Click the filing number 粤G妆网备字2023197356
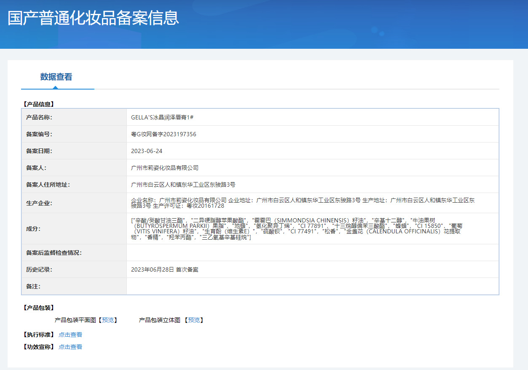Screen dimensions: 528x370 point(163,134)
